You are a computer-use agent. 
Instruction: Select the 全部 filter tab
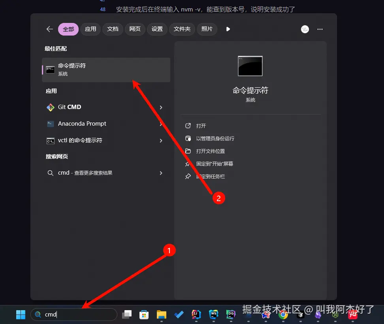point(68,29)
